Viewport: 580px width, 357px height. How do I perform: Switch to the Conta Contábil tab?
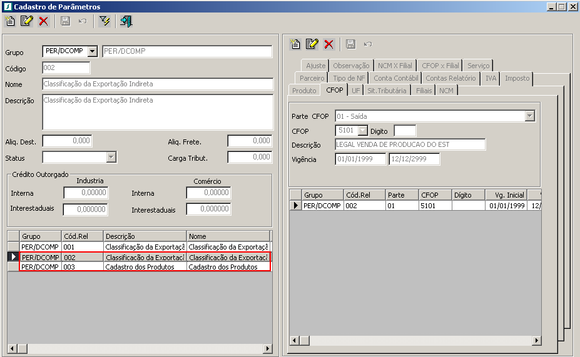(x=395, y=78)
